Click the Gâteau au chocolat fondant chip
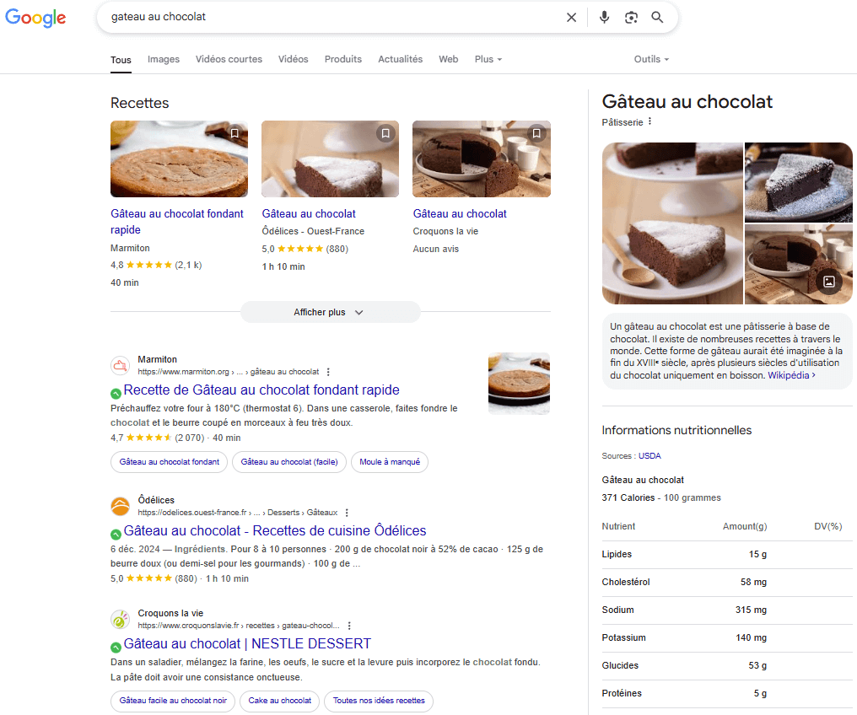Image resolution: width=857 pixels, height=715 pixels. point(170,462)
